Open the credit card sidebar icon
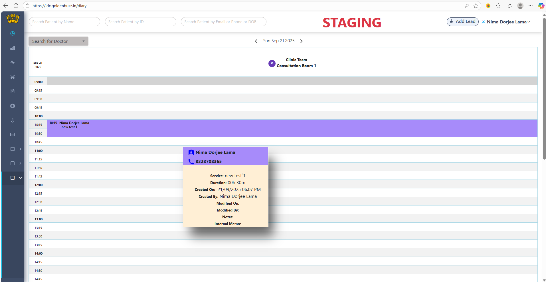Viewport: 546px width, 282px height. [13, 134]
